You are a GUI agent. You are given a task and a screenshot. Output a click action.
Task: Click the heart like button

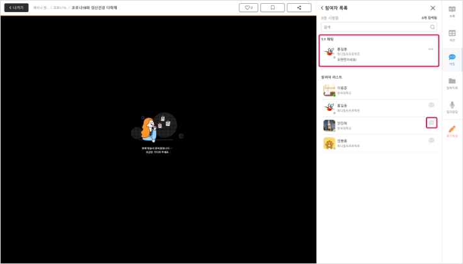pos(249,8)
